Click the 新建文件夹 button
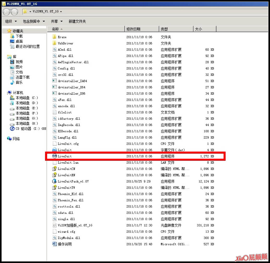 (77, 21)
